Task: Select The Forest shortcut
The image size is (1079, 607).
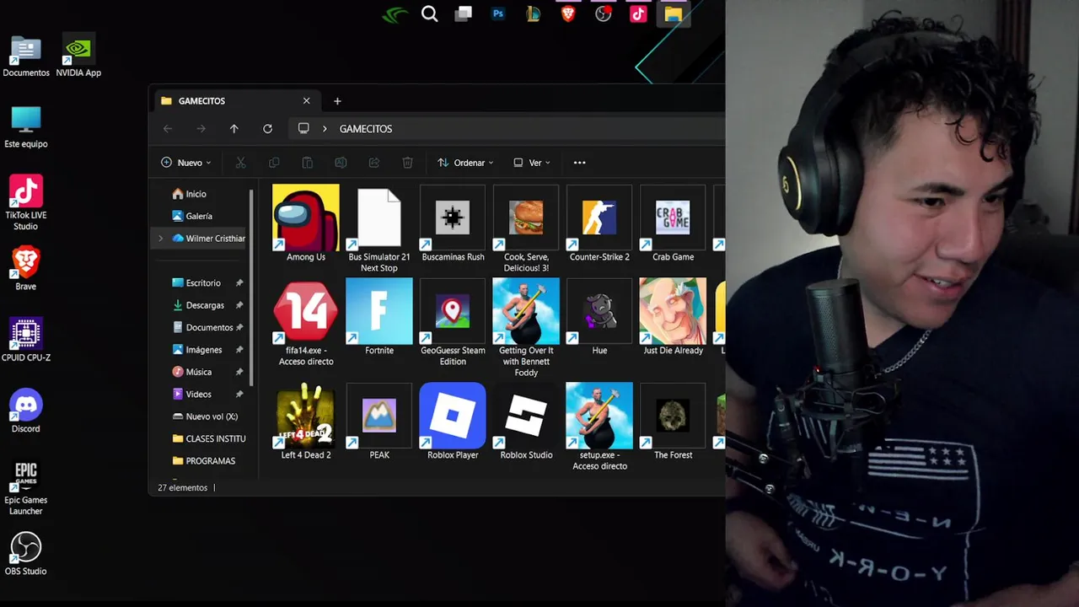Action: (x=673, y=422)
